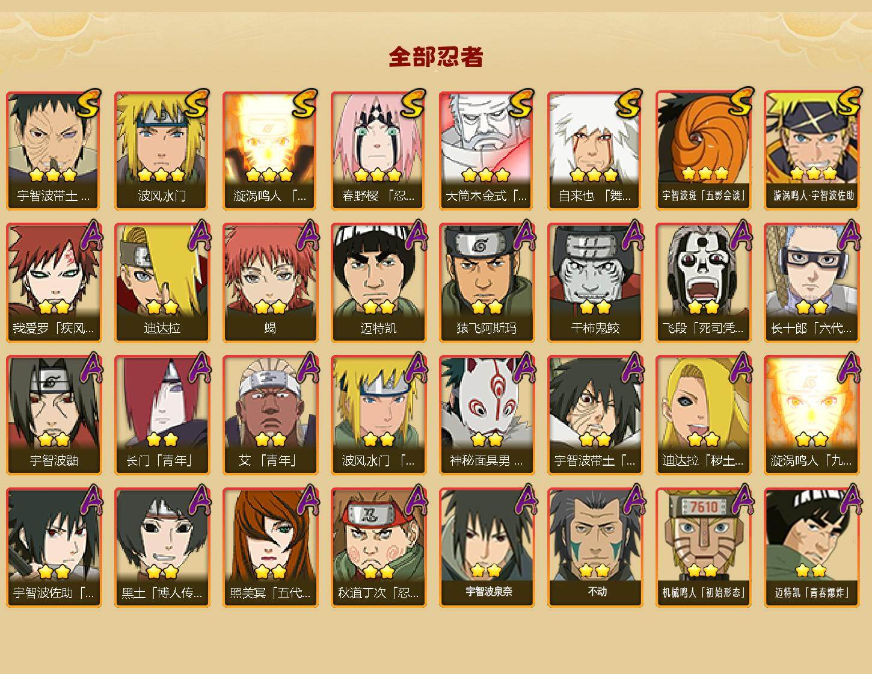Select the 迈特凯 ninja card
Screen dimensions: 872x674
(x=378, y=283)
